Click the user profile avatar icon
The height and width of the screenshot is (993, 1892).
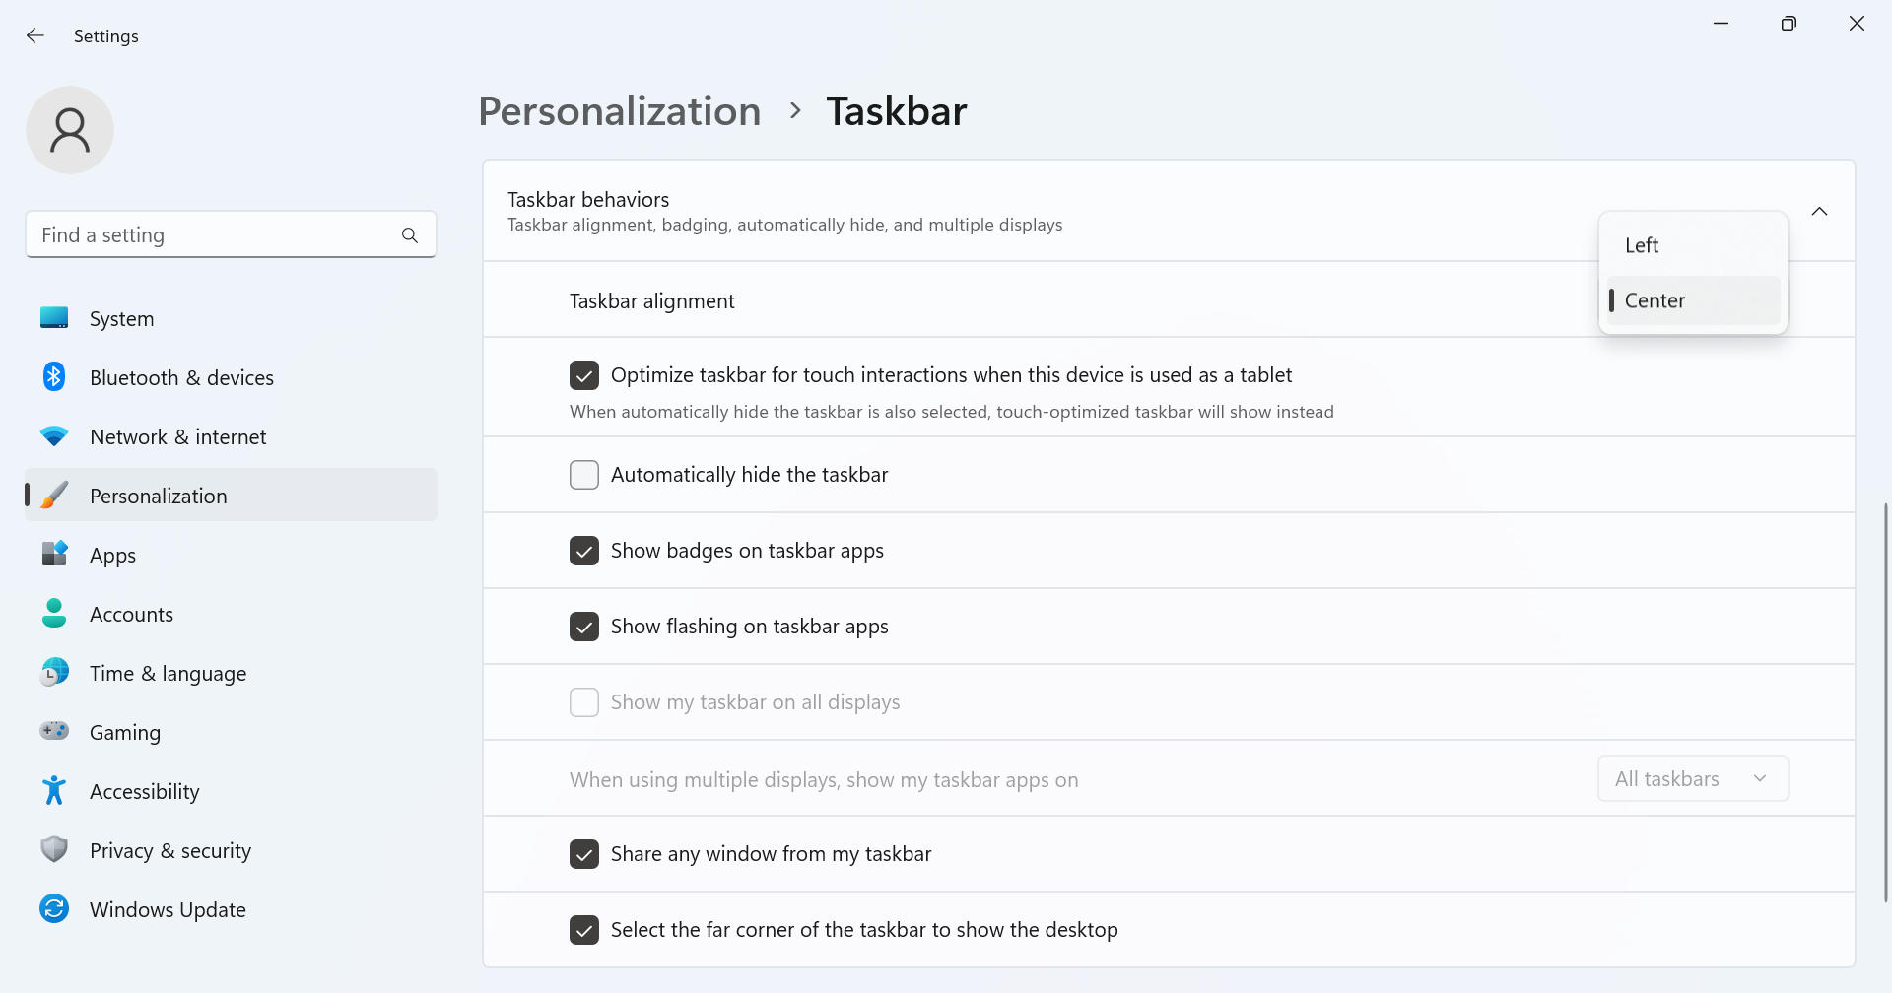coord(70,130)
